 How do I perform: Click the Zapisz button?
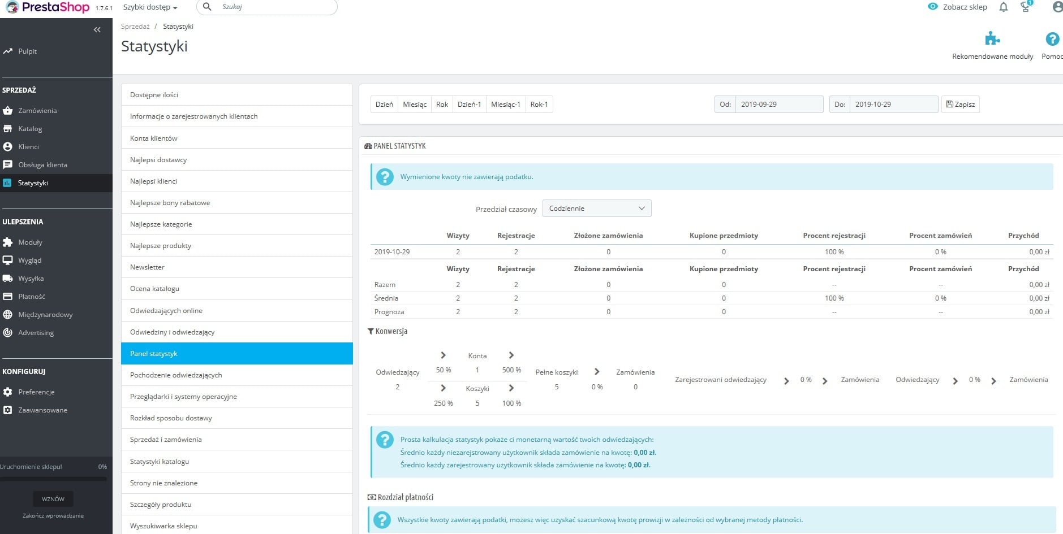[960, 105]
